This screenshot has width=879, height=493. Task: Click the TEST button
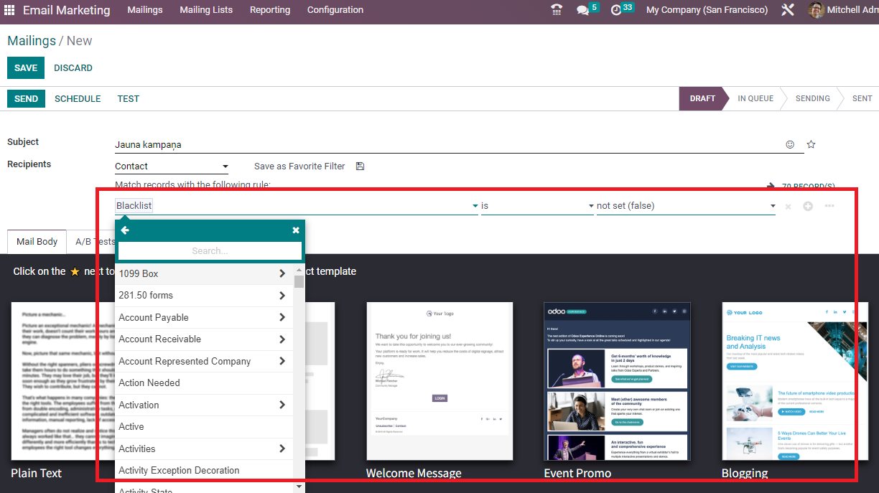click(129, 99)
